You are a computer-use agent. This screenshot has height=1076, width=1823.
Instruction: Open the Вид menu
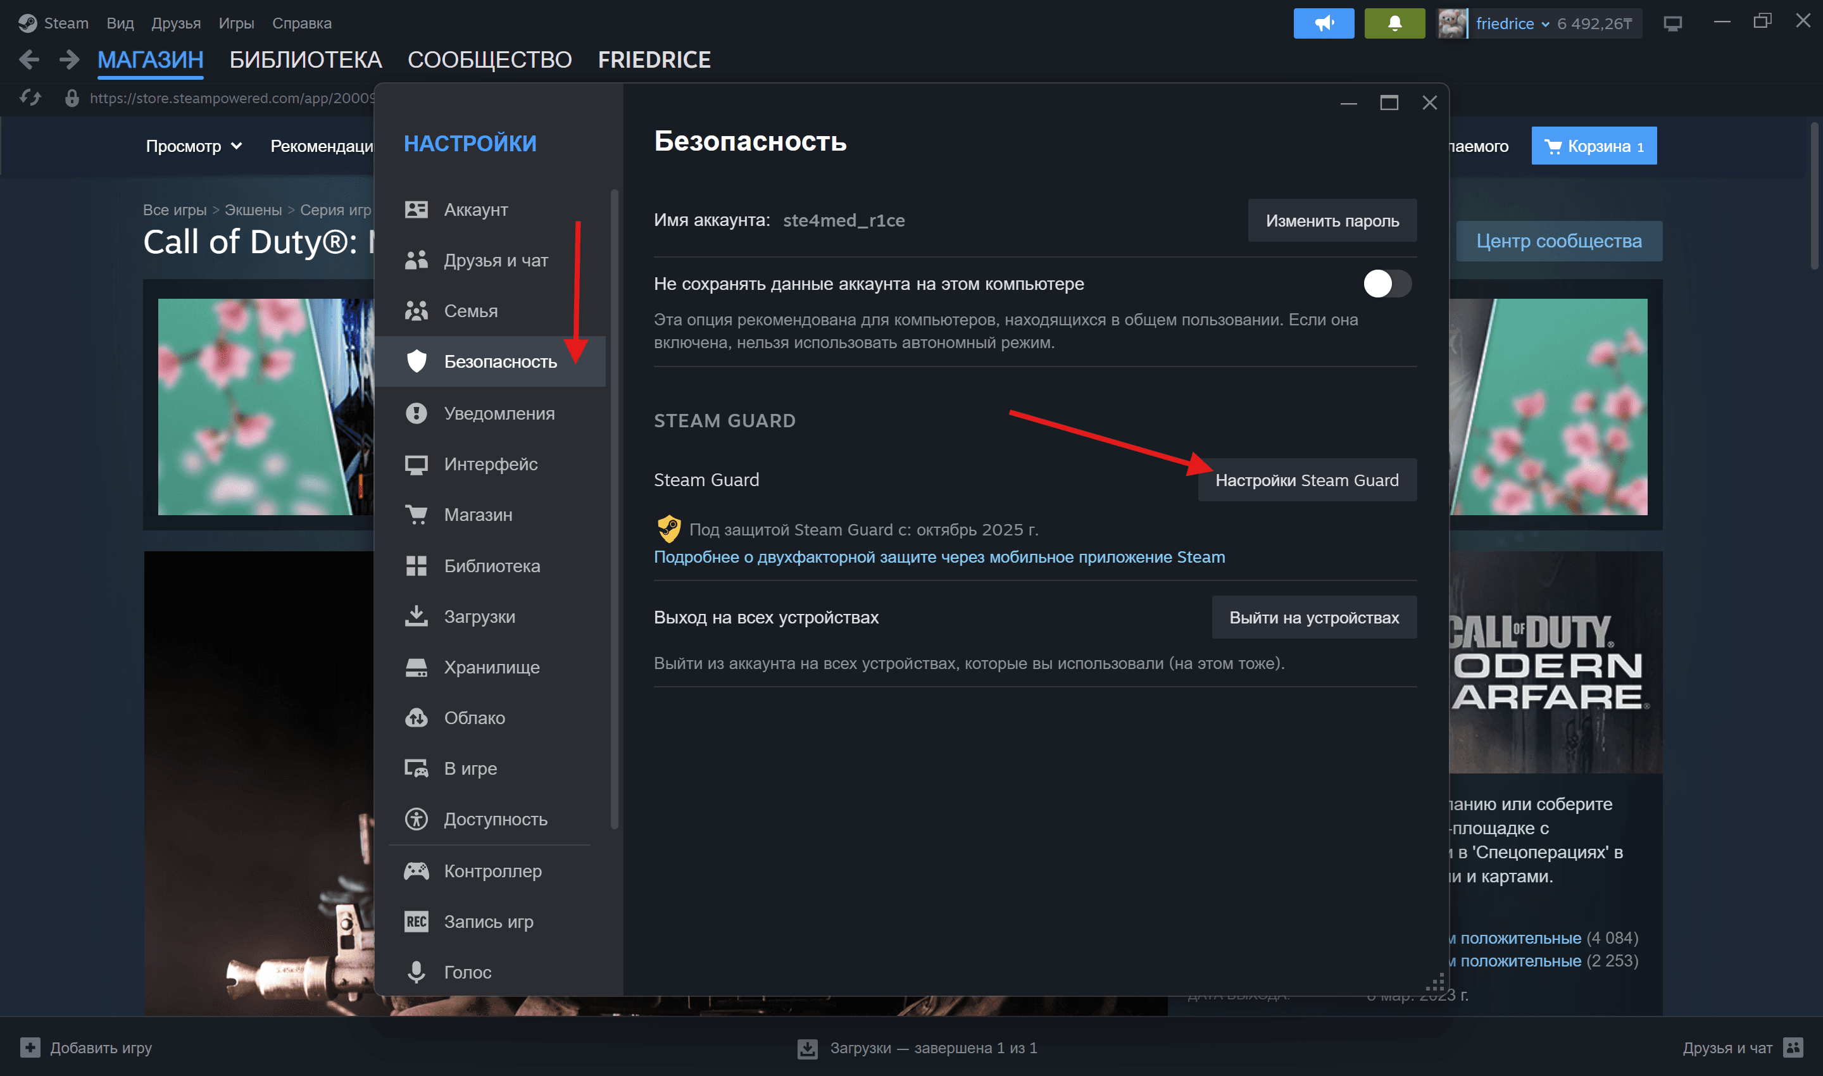coord(120,23)
